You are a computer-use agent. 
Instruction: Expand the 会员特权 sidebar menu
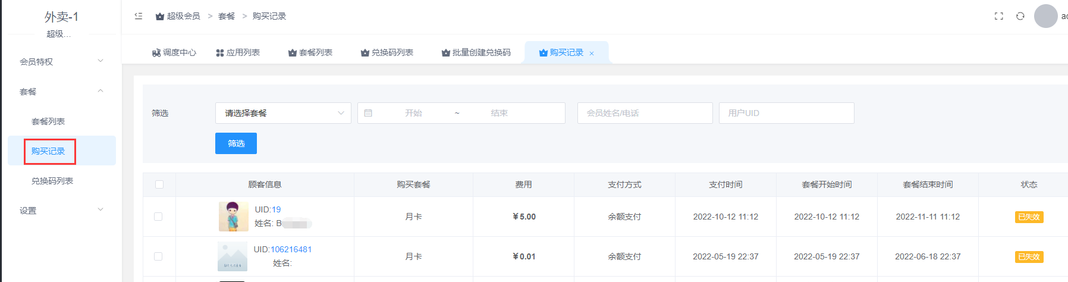(61, 61)
